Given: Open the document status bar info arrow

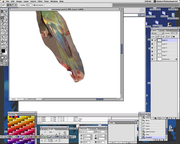Looking at the screenshot, I should point(43,99).
